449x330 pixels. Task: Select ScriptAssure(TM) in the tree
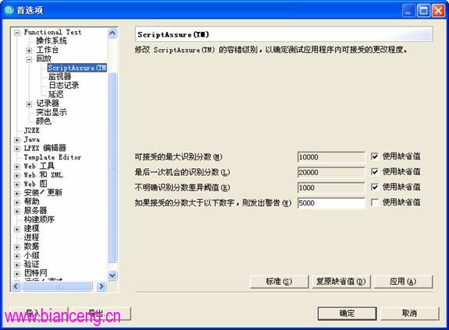coord(77,68)
